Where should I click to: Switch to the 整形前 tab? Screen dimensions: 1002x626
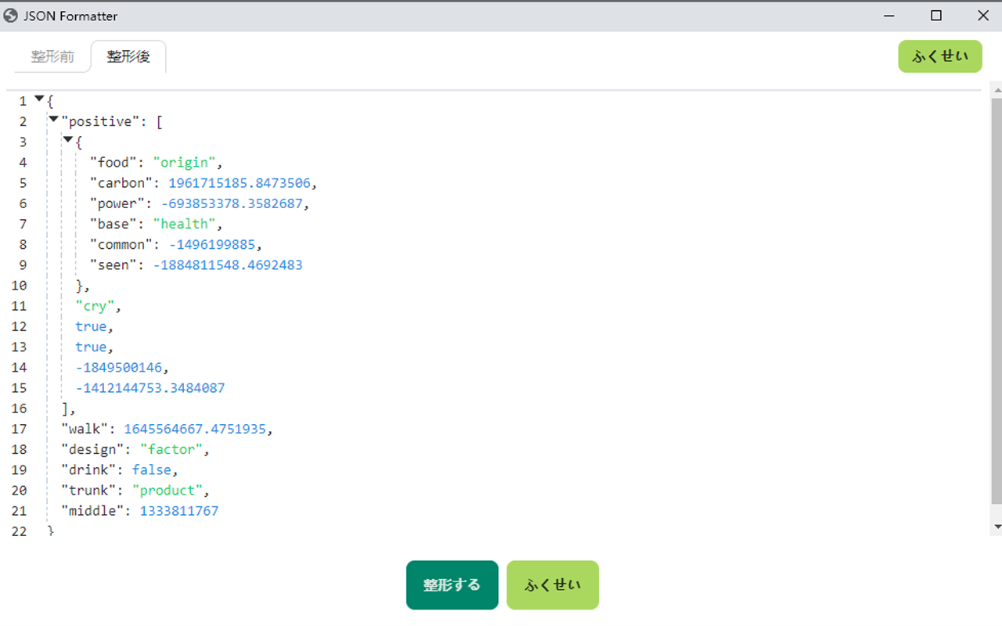coord(52,56)
